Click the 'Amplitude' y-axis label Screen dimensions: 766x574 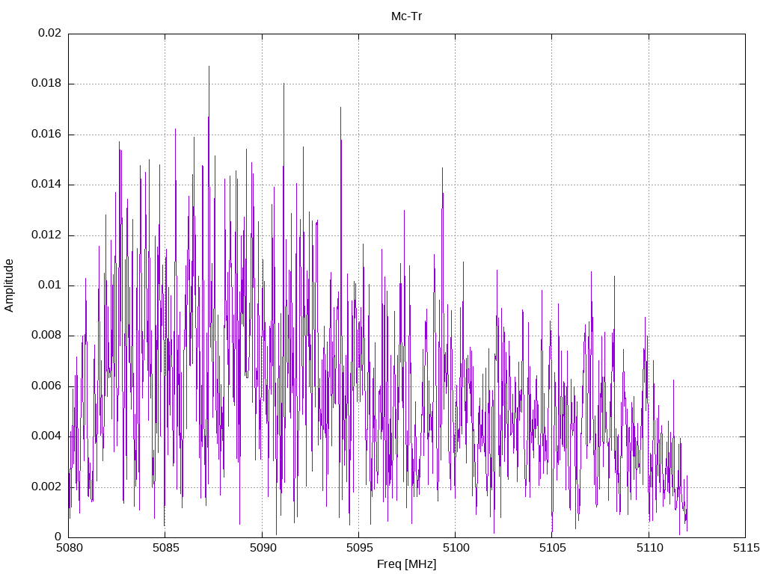coord(9,286)
